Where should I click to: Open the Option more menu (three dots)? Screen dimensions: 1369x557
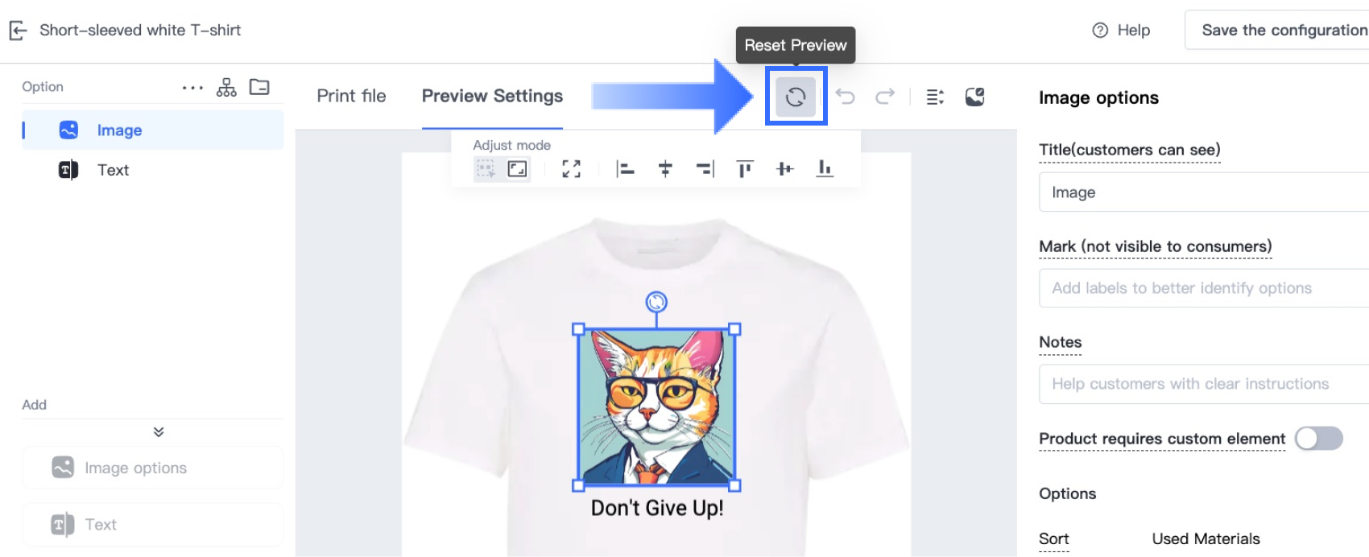(x=192, y=88)
